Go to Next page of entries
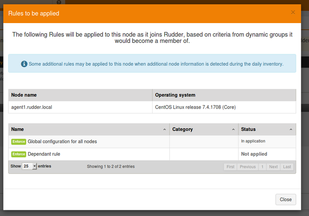 273,167
